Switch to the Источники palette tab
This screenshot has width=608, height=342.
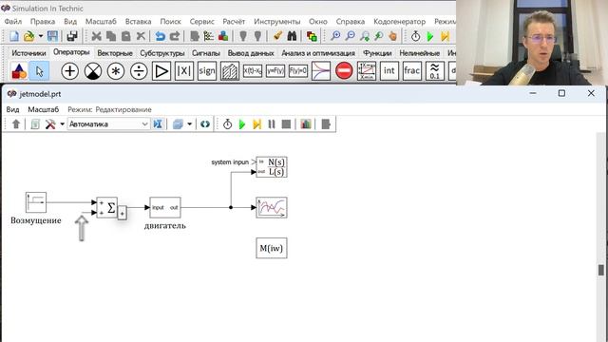[x=28, y=53]
